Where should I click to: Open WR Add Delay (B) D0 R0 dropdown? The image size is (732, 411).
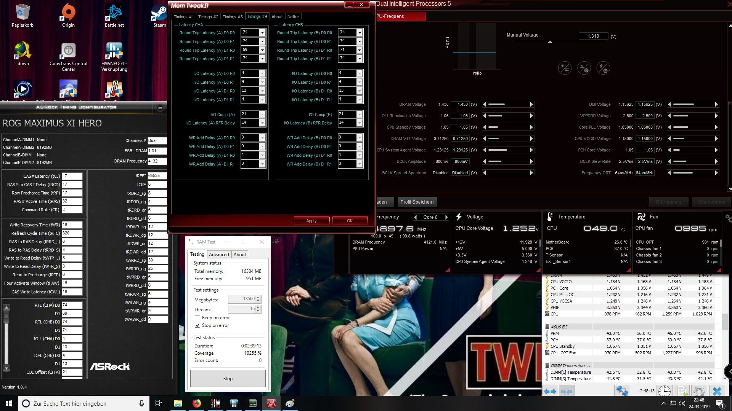pyautogui.click(x=359, y=137)
